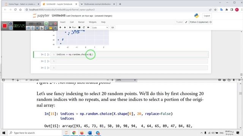Take a screenshot with recorder camera icon

point(11,23)
